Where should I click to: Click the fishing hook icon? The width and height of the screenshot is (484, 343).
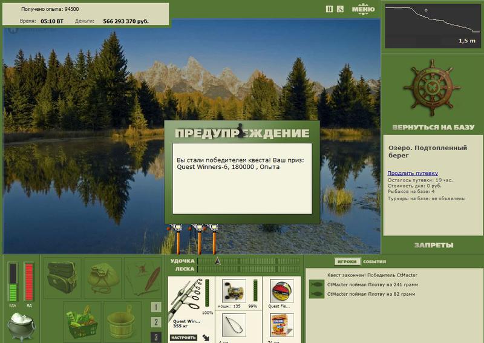tap(234, 325)
